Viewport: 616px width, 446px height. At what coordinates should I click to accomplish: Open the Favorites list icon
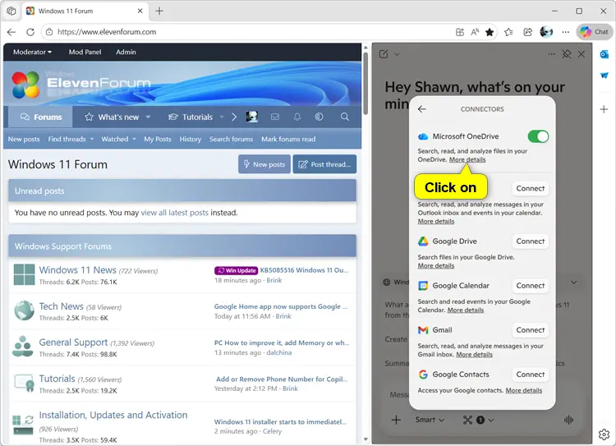pyautogui.click(x=508, y=32)
